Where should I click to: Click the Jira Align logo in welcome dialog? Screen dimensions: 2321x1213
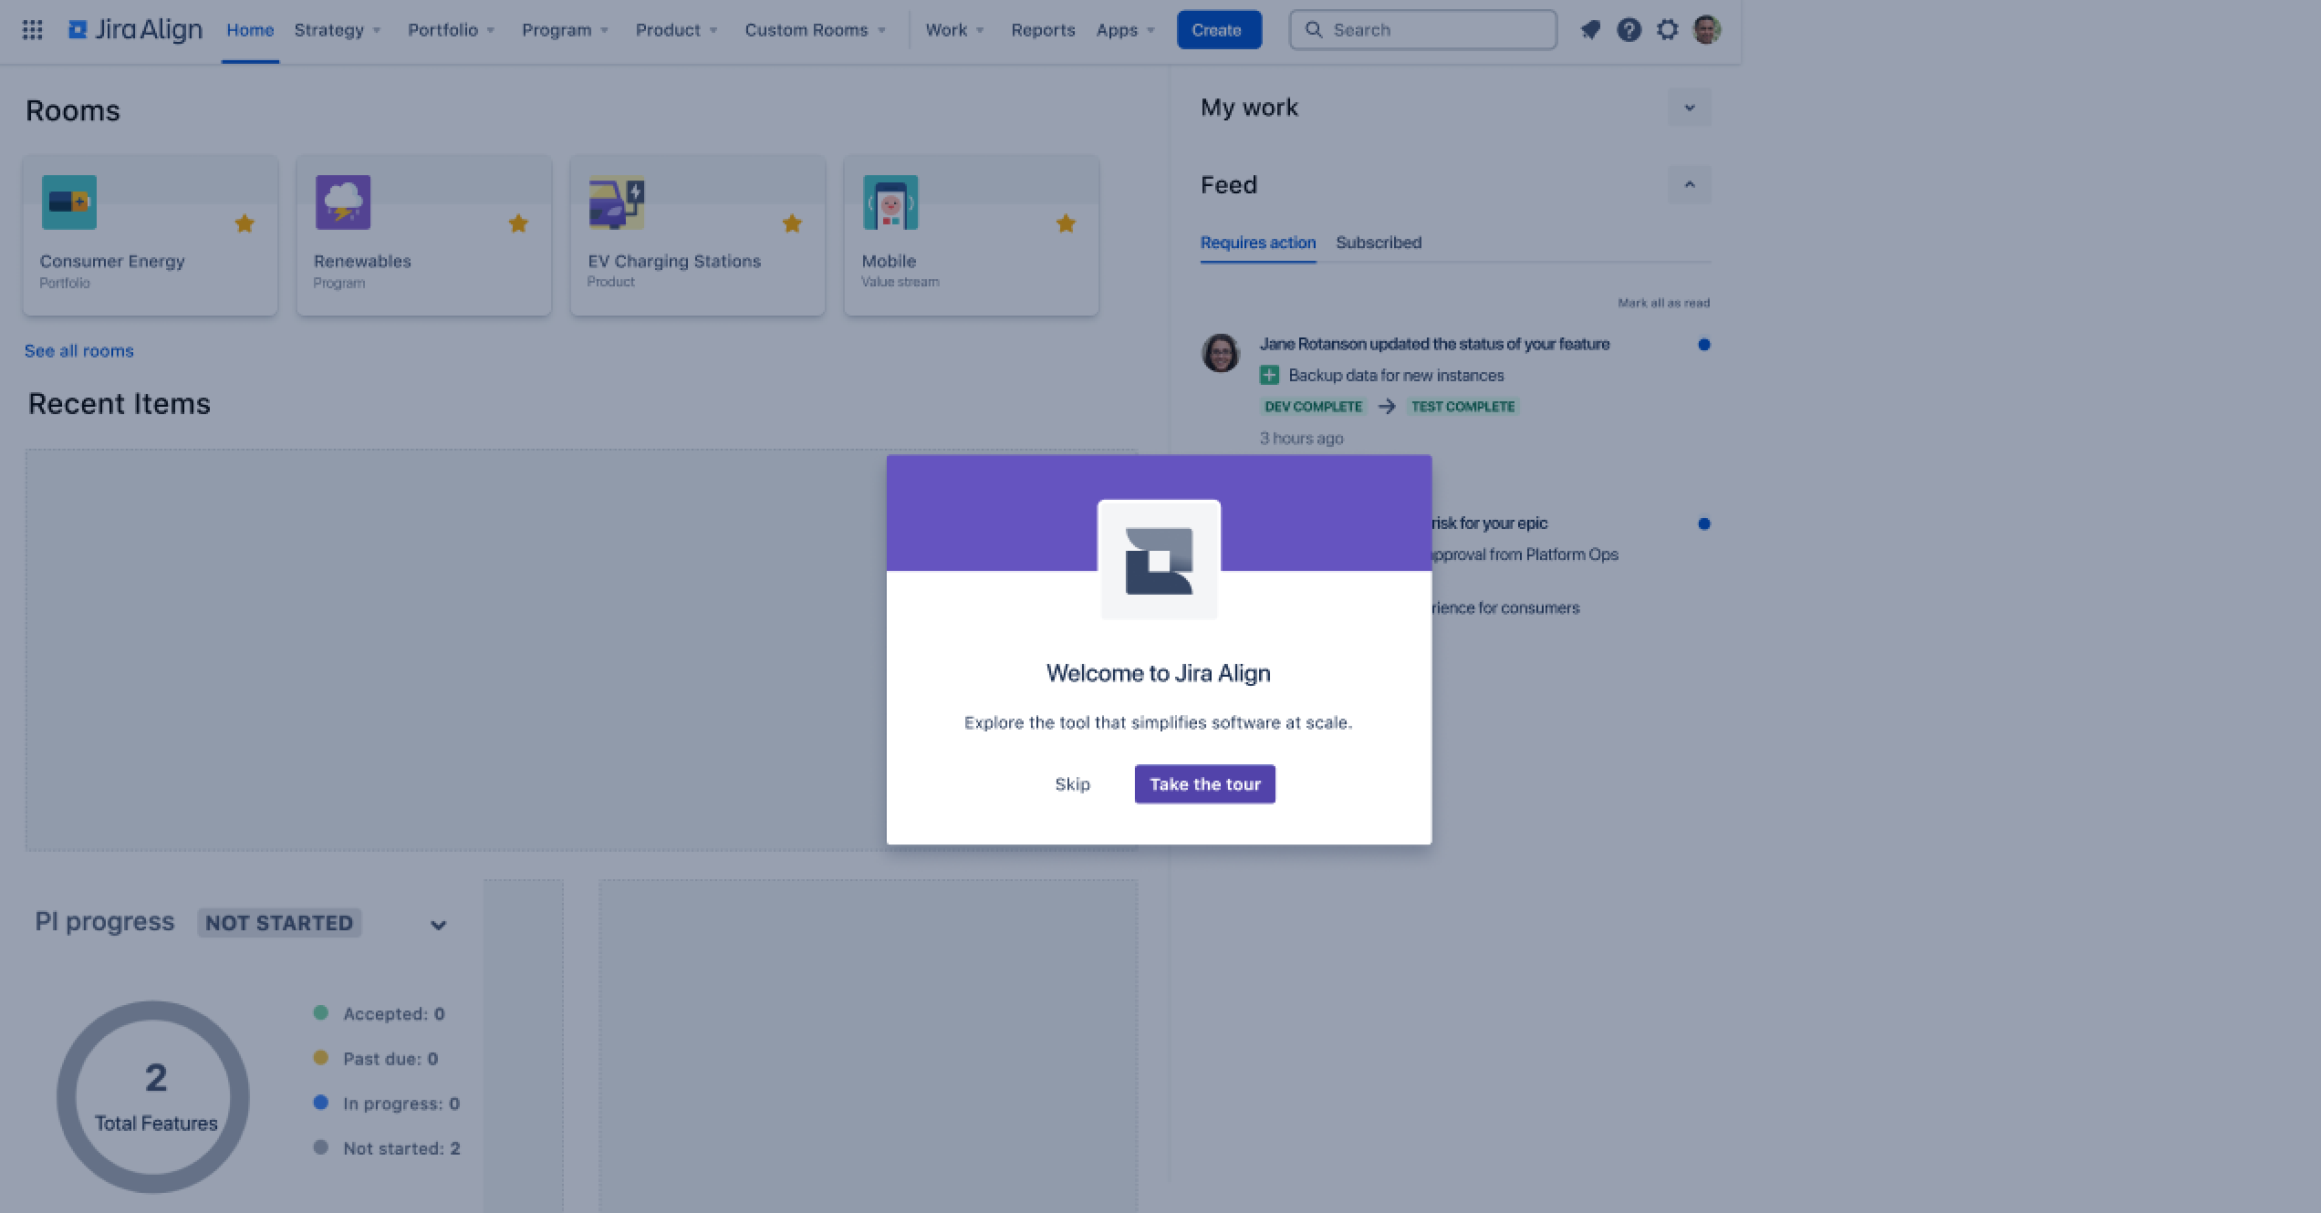click(1159, 560)
